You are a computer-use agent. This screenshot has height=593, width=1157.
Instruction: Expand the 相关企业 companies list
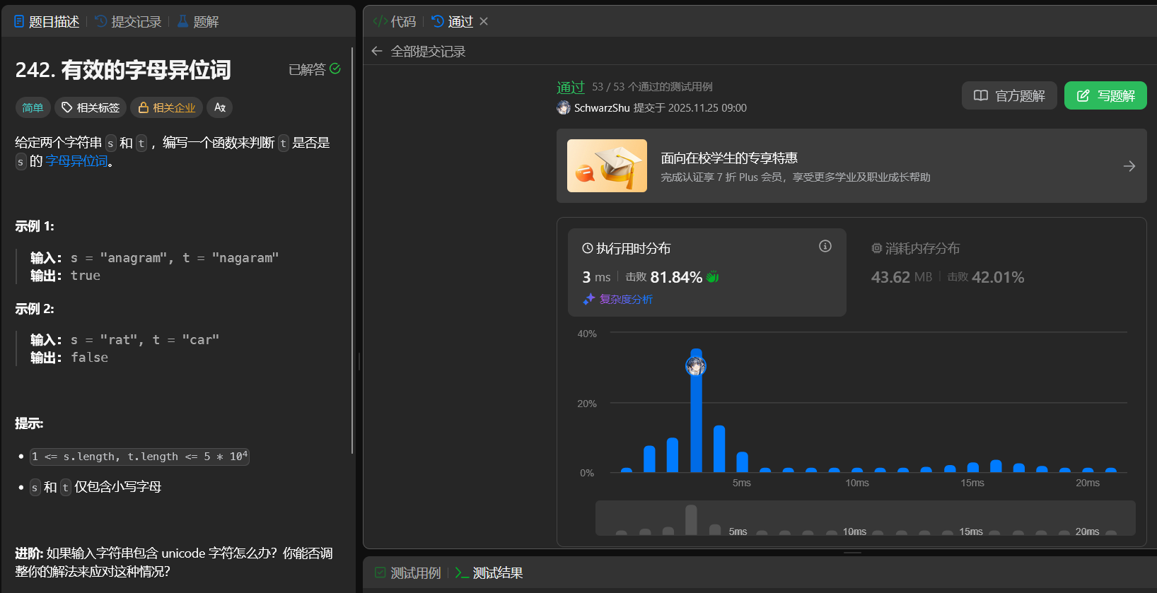coord(167,107)
